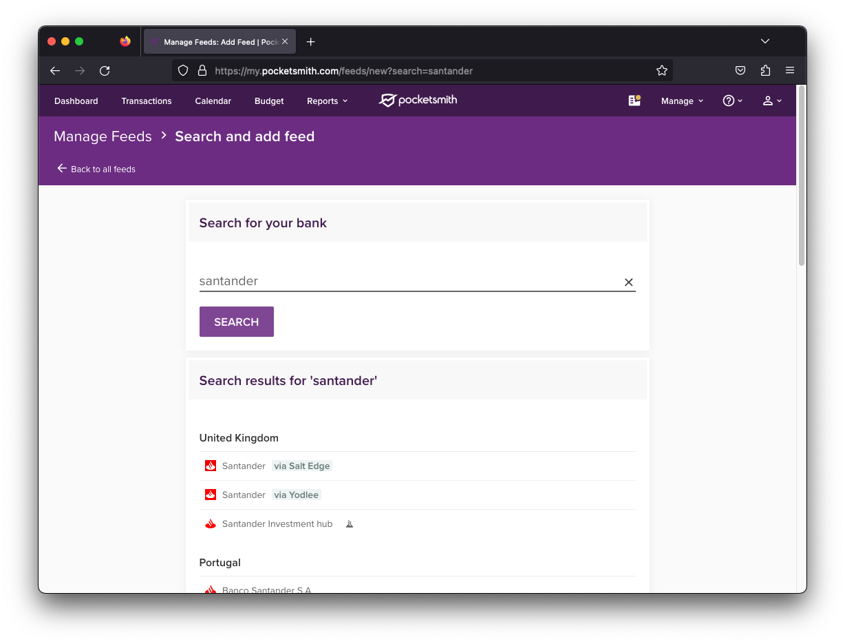Open the user account dropdown
Image resolution: width=845 pixels, height=644 pixels.
click(x=772, y=101)
